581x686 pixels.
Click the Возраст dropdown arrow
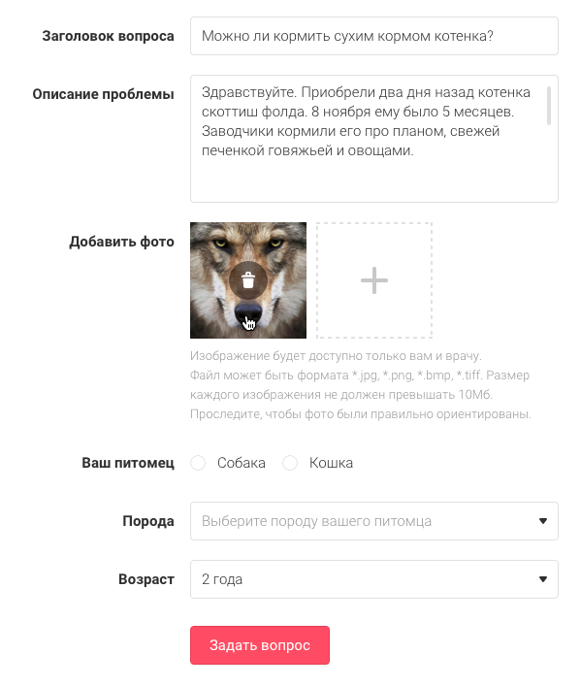[543, 579]
